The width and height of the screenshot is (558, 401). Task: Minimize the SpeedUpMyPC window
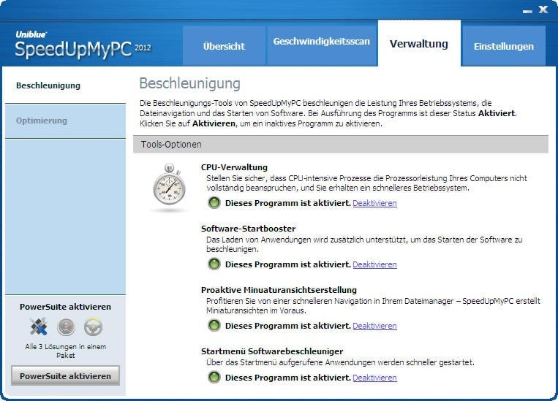point(527,11)
